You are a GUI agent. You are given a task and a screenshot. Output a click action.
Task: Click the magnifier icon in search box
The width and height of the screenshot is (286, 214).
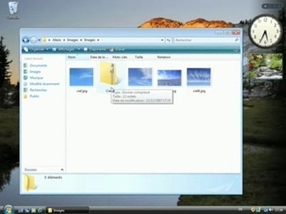[x=237, y=40]
